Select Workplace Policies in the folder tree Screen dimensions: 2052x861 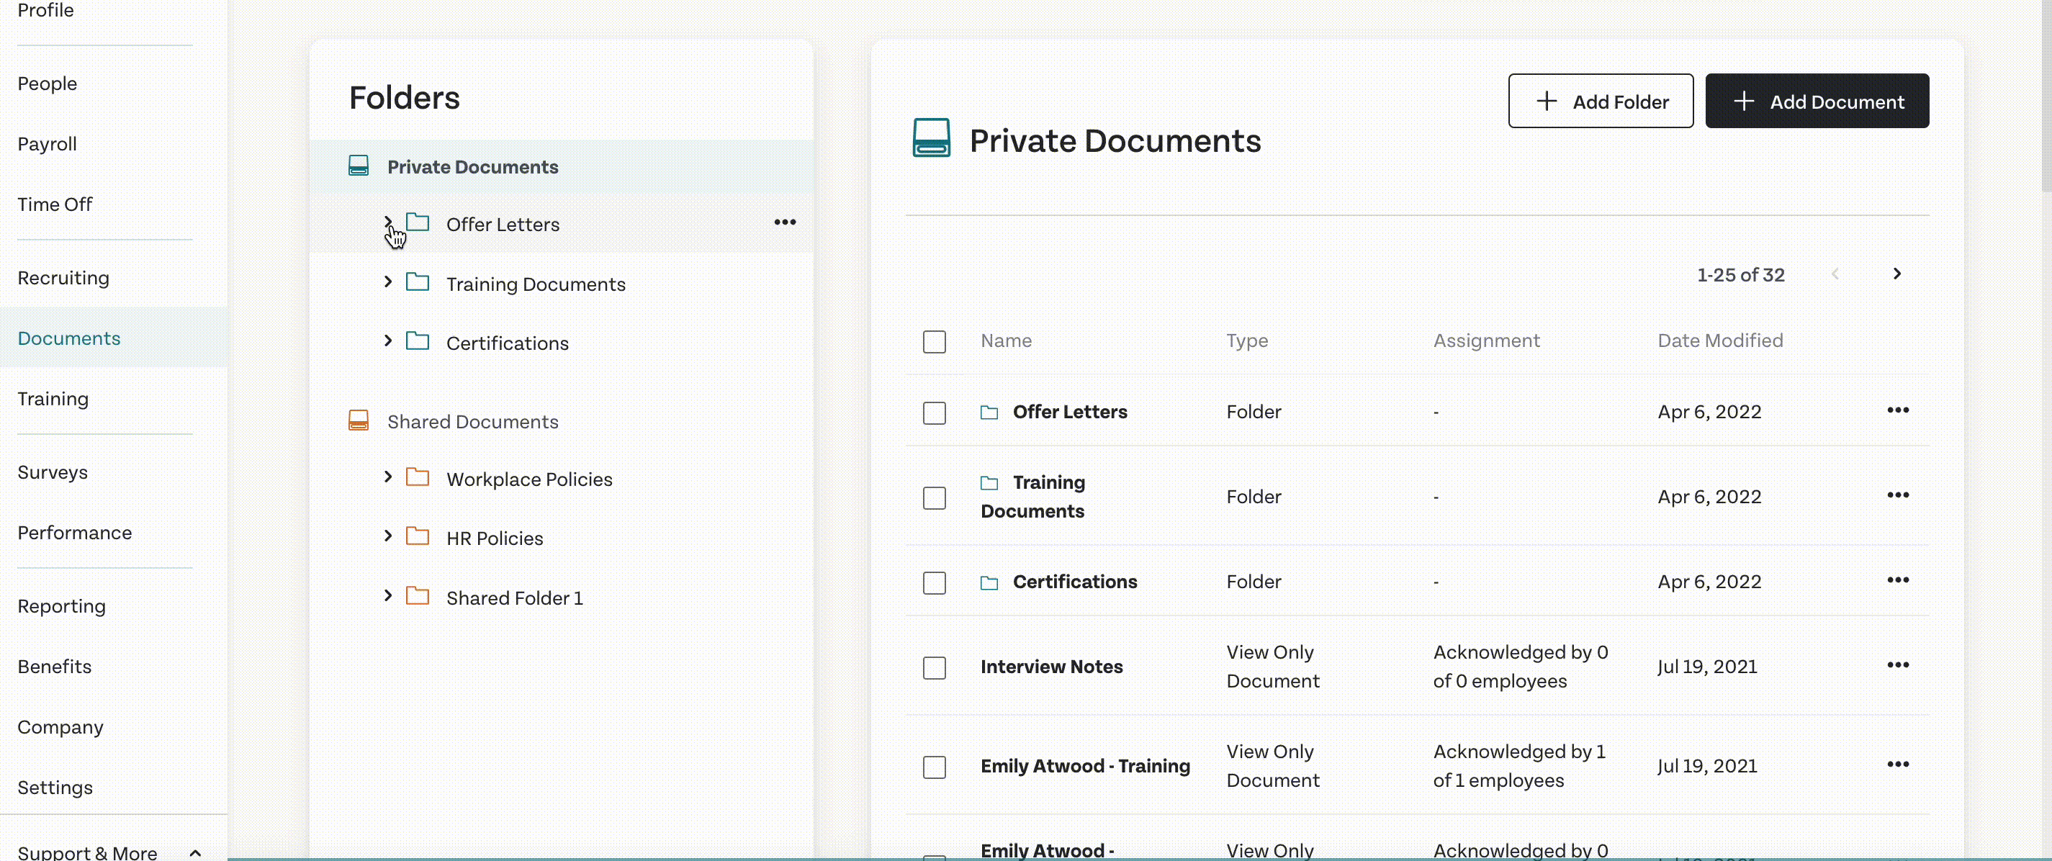pyautogui.click(x=529, y=479)
